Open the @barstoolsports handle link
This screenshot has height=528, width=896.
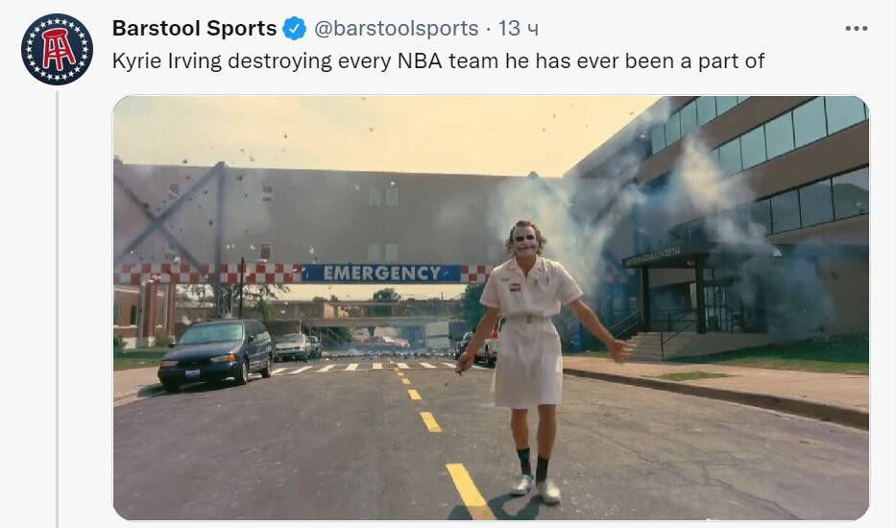click(396, 28)
